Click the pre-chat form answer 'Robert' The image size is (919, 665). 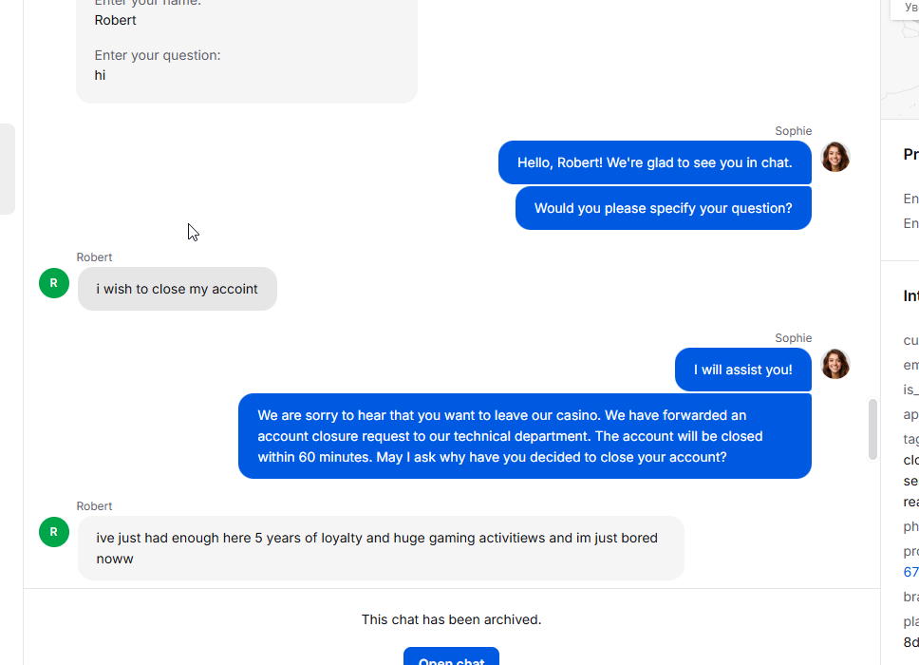pos(116,20)
